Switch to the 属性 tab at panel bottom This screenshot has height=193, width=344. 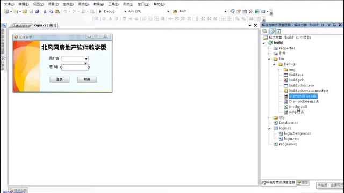(x=303, y=182)
